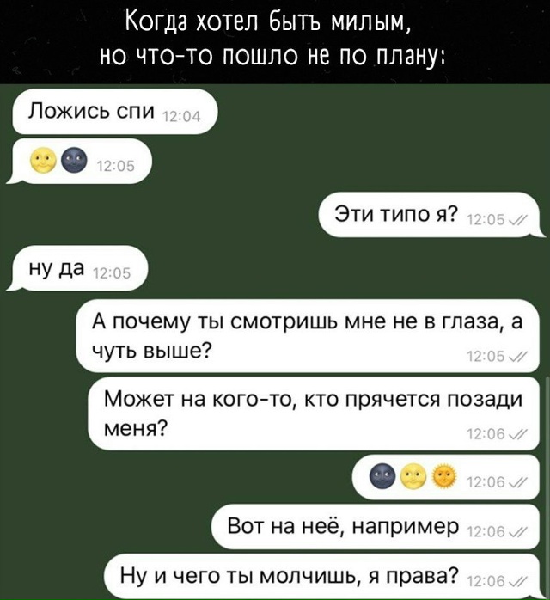
Task: Click the dark new moon emoji in received message
Action: tap(74, 160)
